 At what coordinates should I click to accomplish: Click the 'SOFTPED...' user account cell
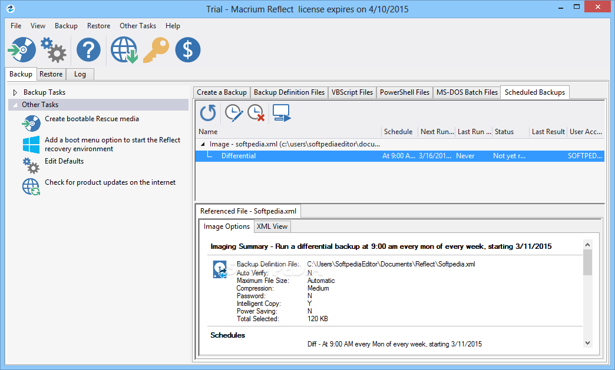click(585, 156)
